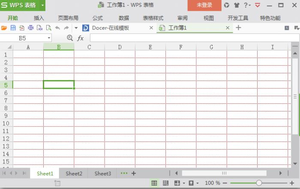Zoom out with the minus button
Viewport: 300px width, 189px height.
[x=225, y=183]
